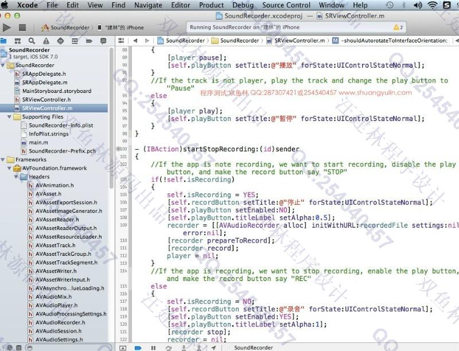Screen dimensions: 459x351
Task: Open the shouldAutorotateToInterfaceOrientation method jump bar
Action: [391, 41]
